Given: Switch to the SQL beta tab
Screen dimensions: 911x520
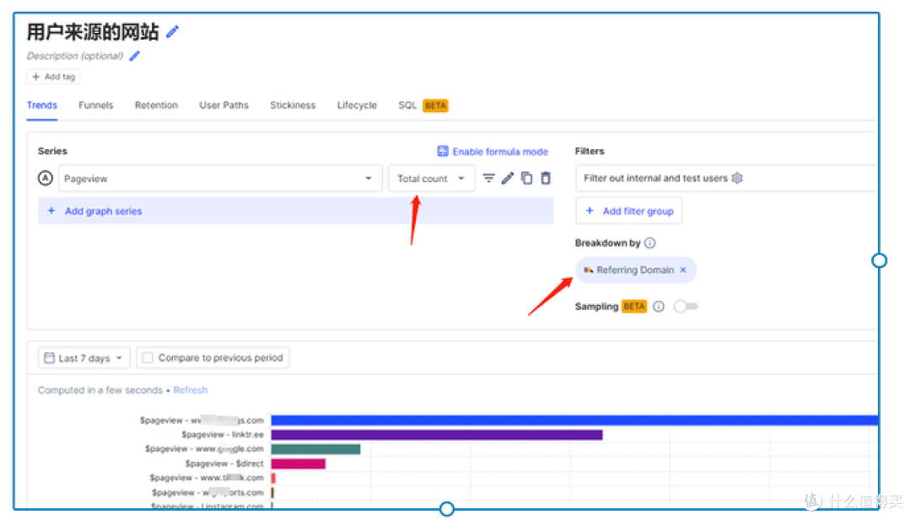Looking at the screenshot, I should [x=423, y=105].
